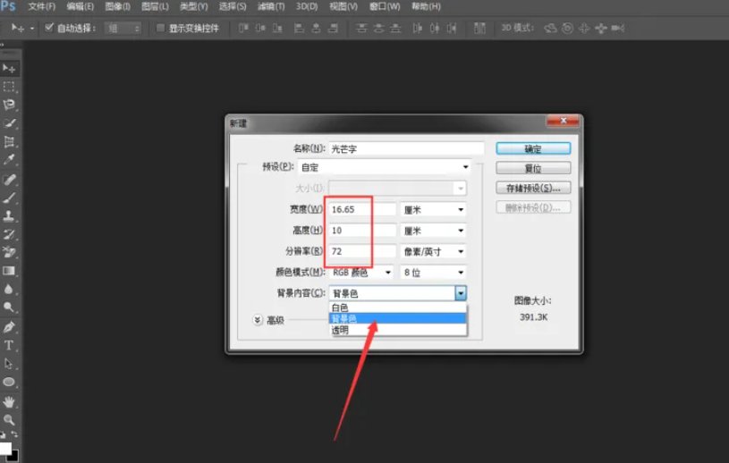Image resolution: width=729 pixels, height=463 pixels.
Task: Select the Ellipse shape tool
Action: [9, 383]
